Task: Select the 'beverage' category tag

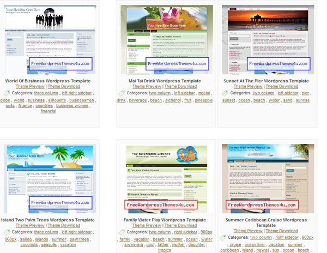Action: pos(138,100)
